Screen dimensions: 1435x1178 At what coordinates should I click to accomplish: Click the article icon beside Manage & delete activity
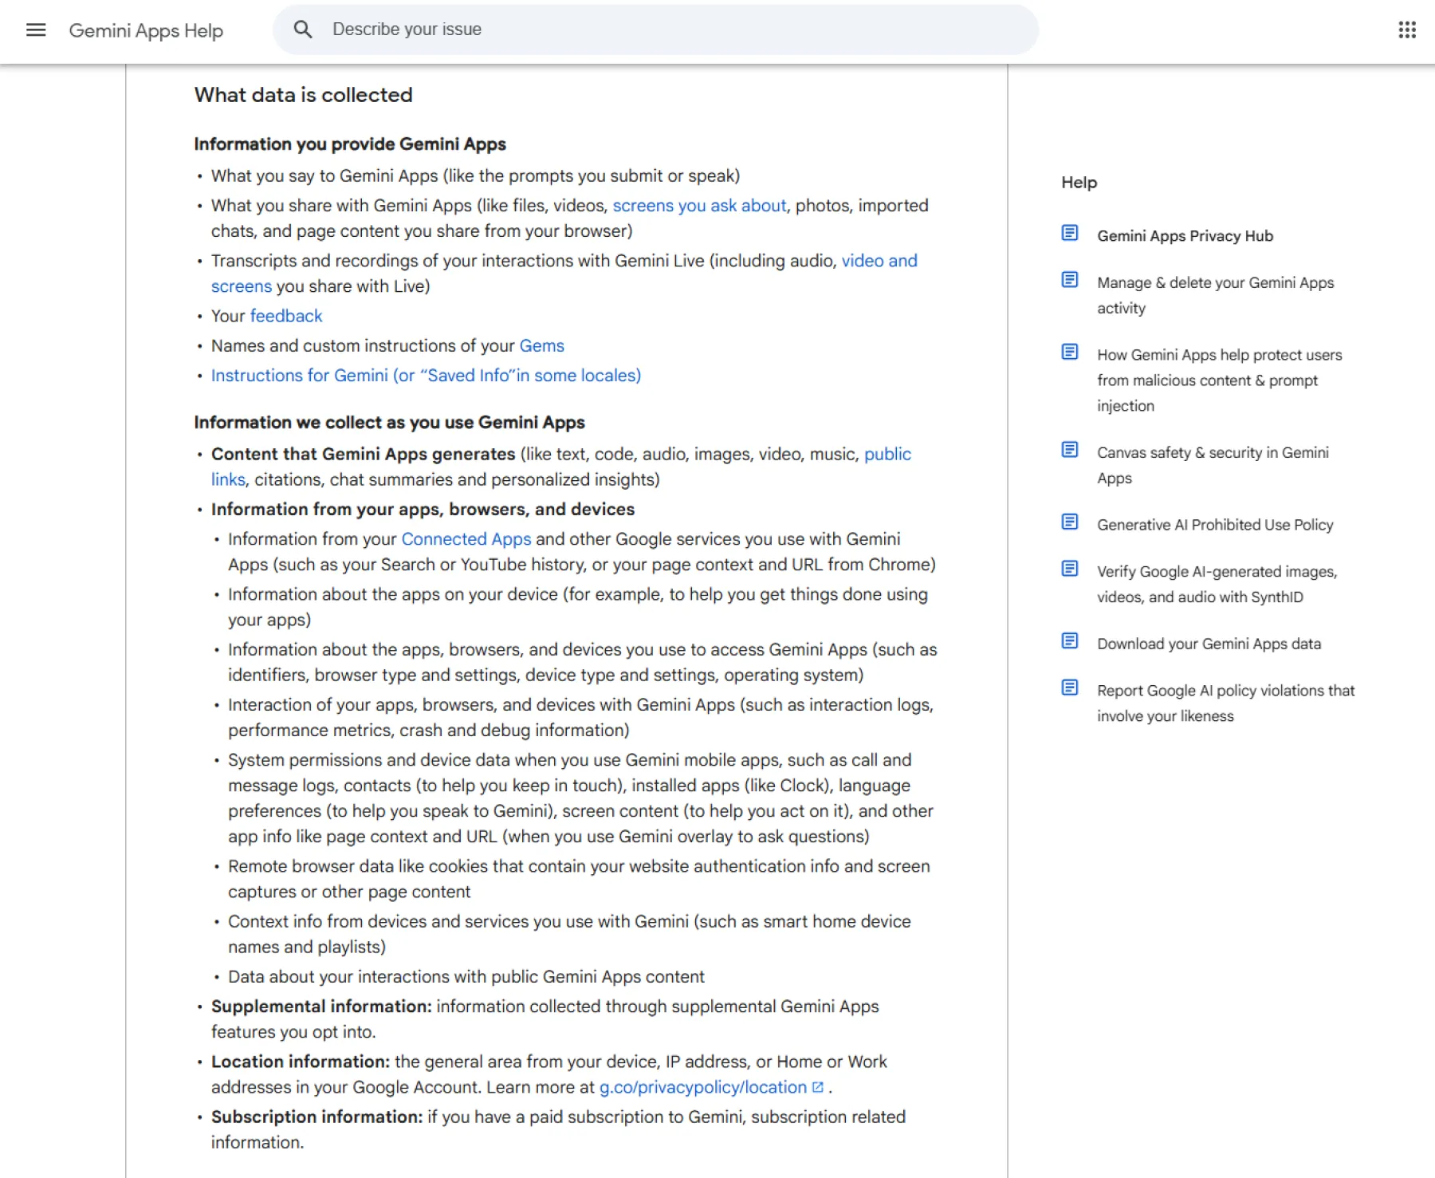[1070, 280]
